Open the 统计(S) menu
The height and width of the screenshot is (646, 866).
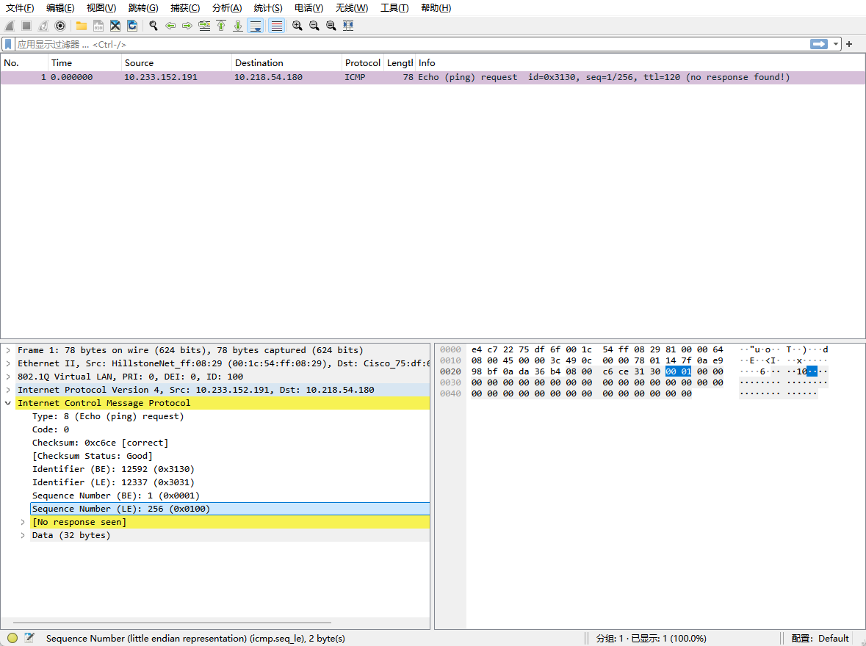point(268,8)
